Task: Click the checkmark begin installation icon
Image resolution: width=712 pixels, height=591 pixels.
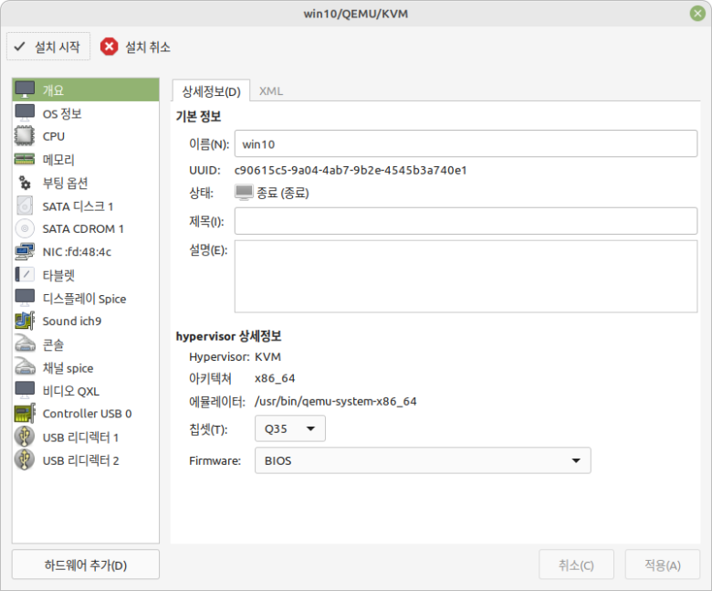Action: (x=19, y=47)
